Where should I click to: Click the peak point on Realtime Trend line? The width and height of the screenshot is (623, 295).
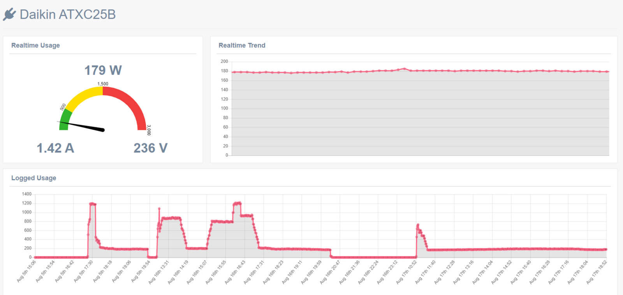point(404,69)
